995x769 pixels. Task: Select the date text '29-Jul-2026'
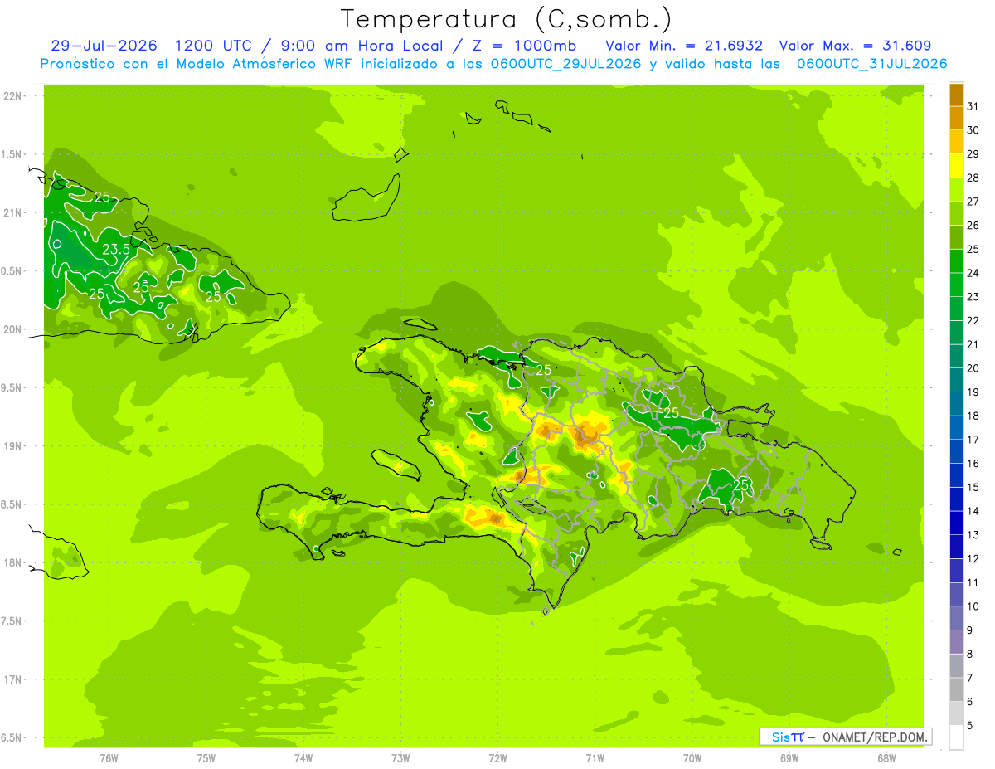(x=104, y=46)
